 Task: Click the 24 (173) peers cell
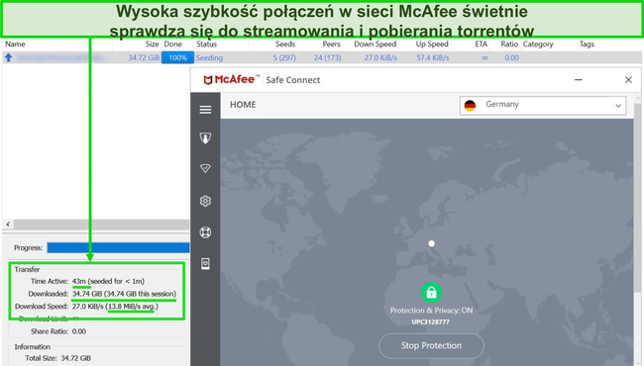point(327,57)
